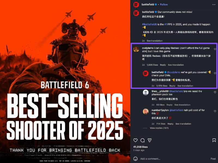218x163 pixels.
Task: Open emoji picker in the comment box
Action: pyautogui.click(x=135, y=159)
